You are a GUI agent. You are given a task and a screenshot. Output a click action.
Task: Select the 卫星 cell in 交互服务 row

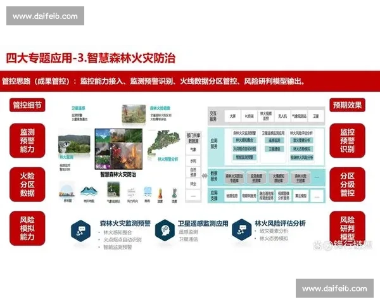point(316,116)
